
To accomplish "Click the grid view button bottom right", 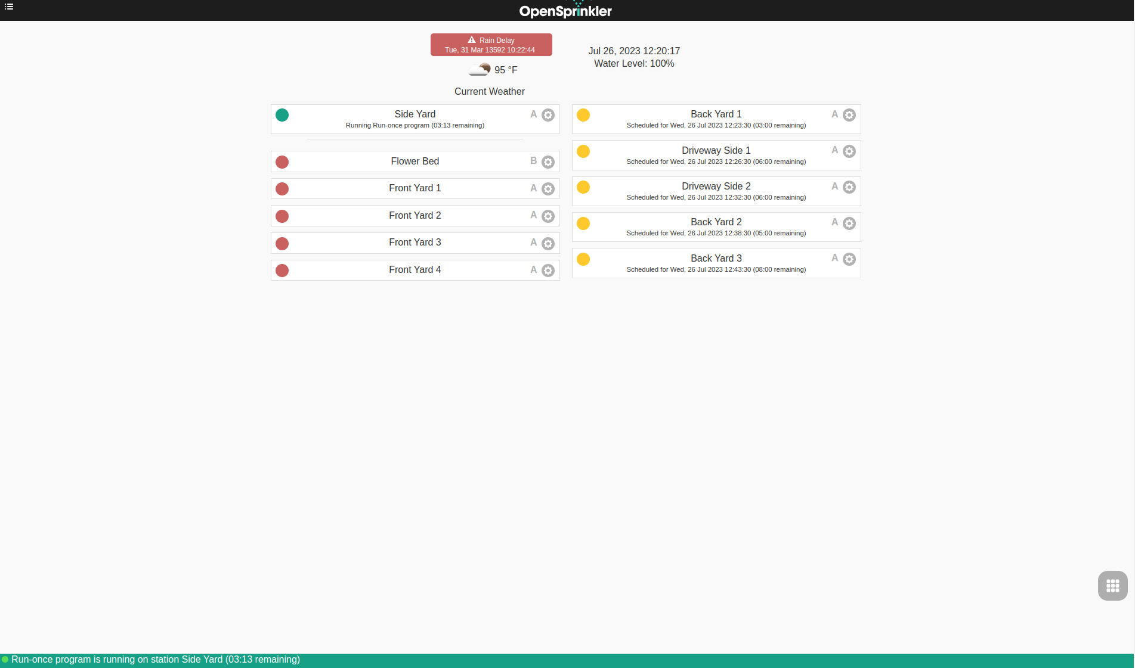I will point(1112,586).
